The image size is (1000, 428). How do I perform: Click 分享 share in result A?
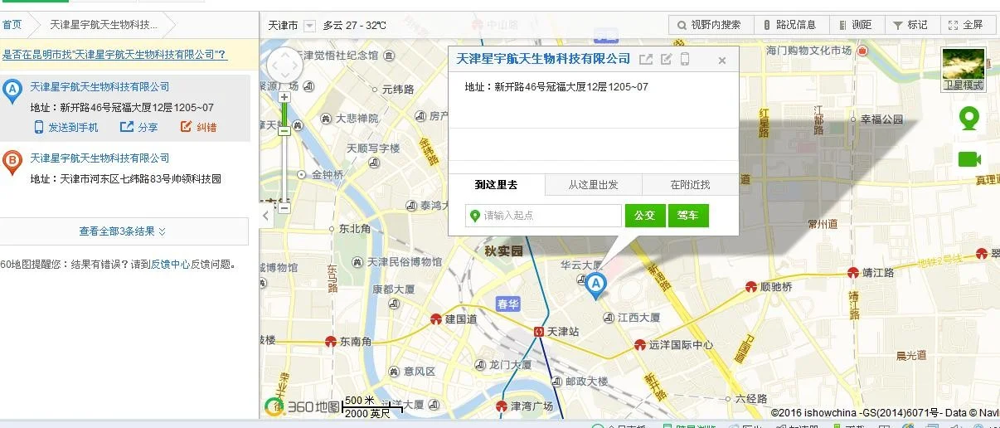pyautogui.click(x=138, y=127)
